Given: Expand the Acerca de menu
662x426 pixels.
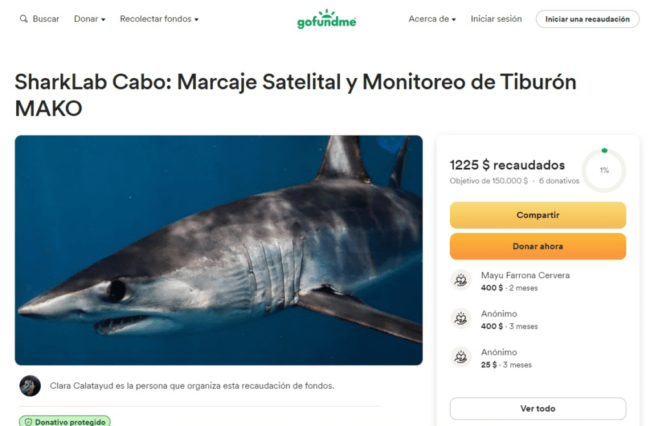Looking at the screenshot, I should click(x=432, y=19).
